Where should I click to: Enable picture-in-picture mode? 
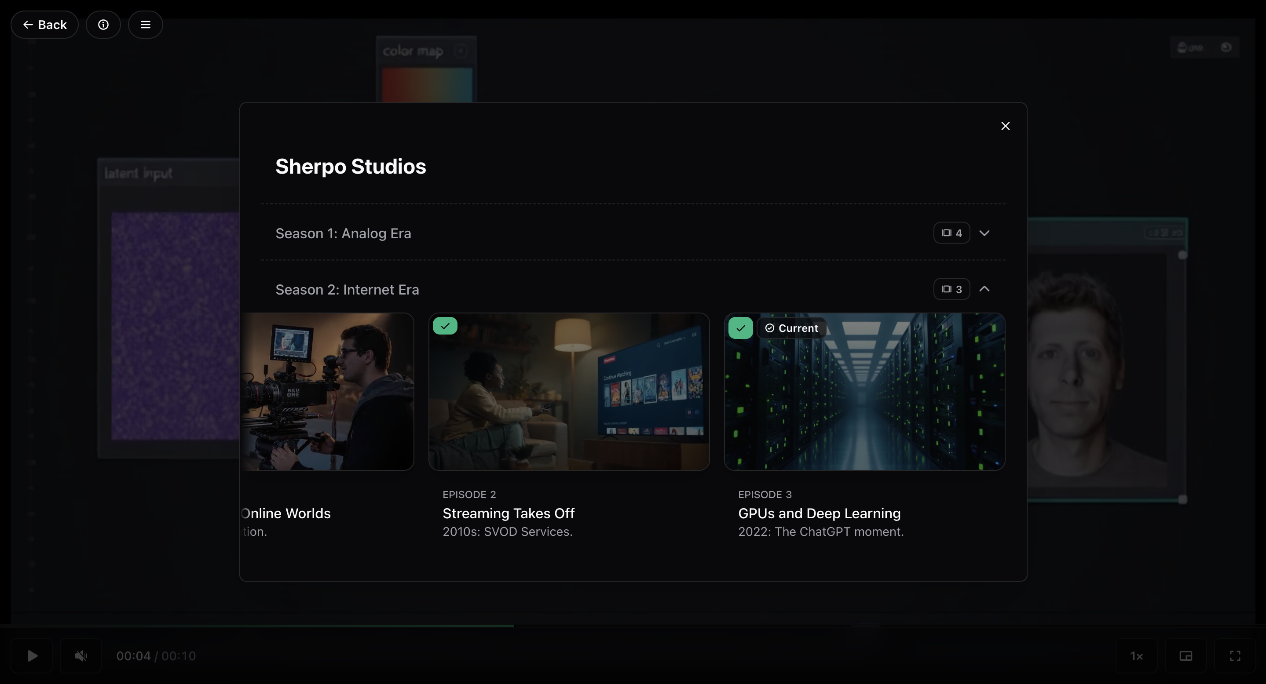tap(1186, 655)
